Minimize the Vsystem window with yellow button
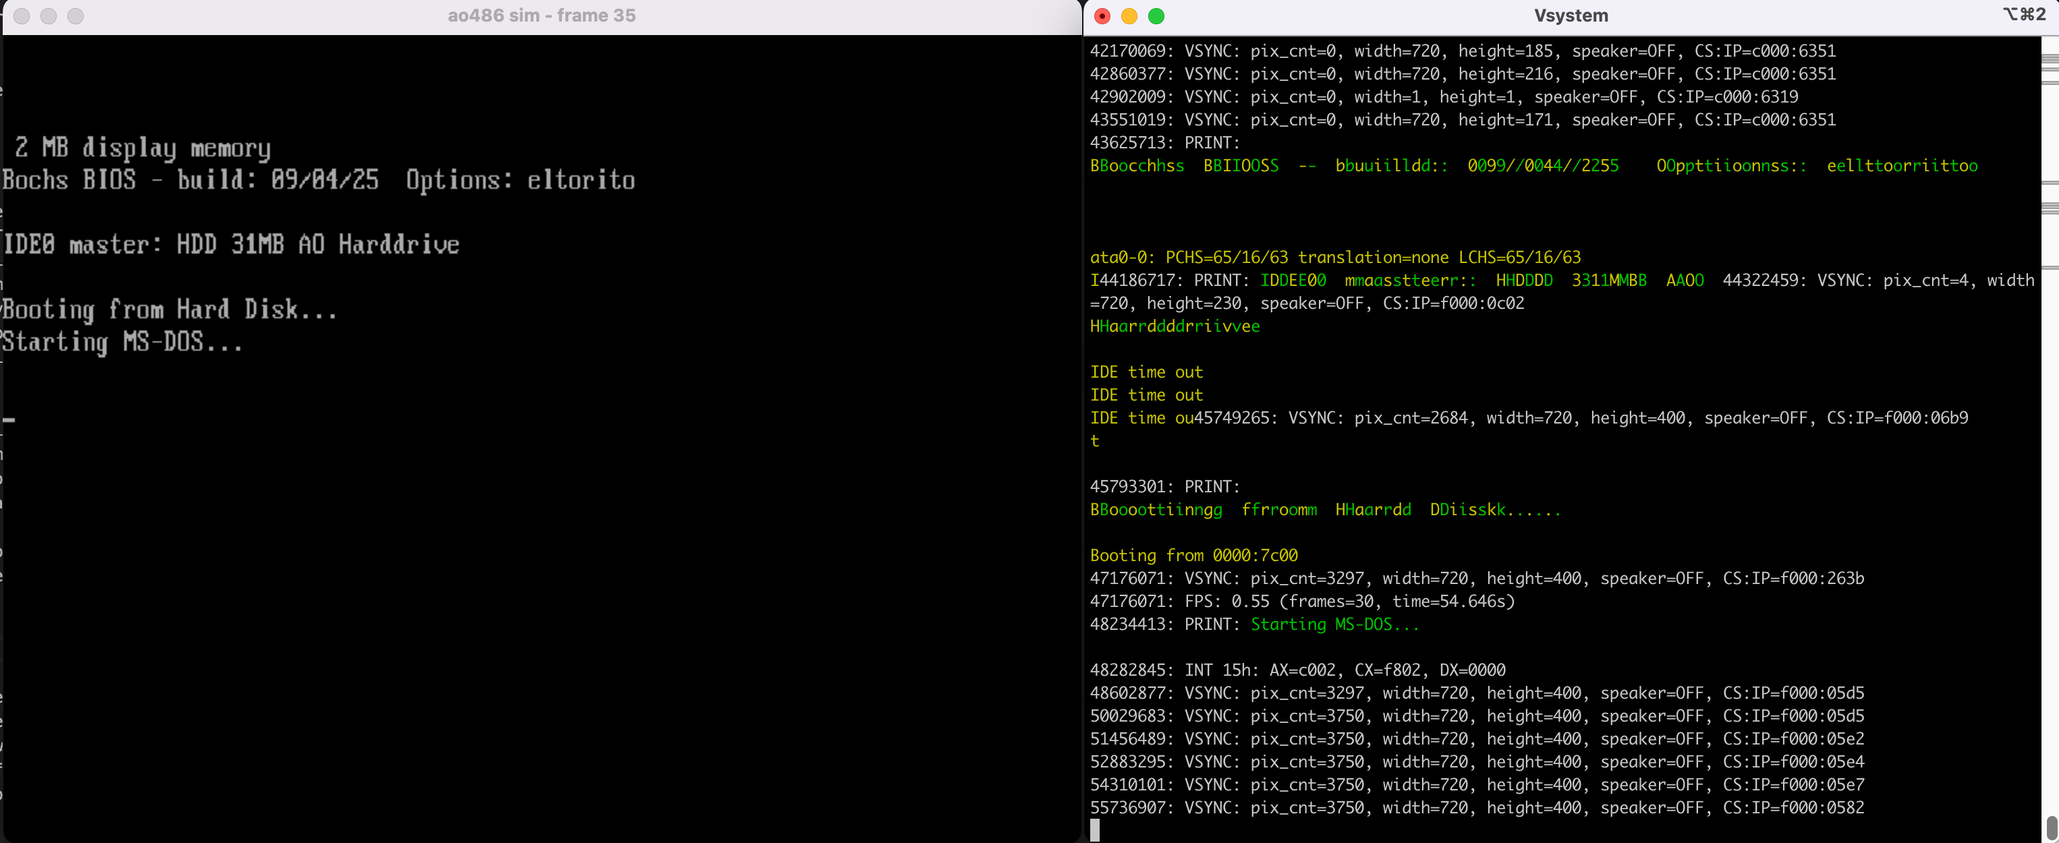The width and height of the screenshot is (2059, 843). click(1129, 16)
